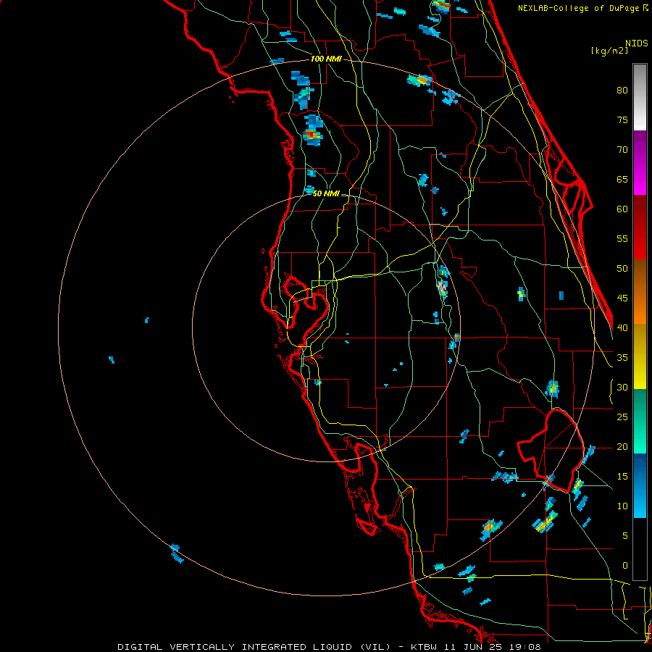652x652 pixels.
Task: Click the scale value 45
Action: [x=622, y=298]
